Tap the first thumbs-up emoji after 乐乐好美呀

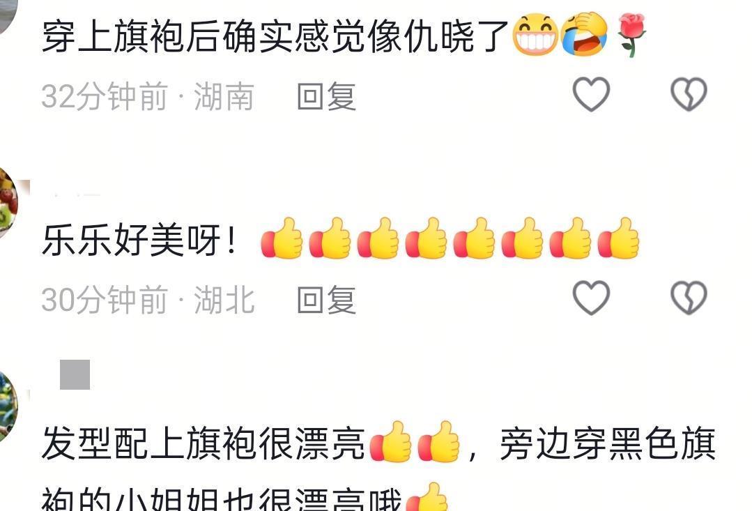point(282,238)
